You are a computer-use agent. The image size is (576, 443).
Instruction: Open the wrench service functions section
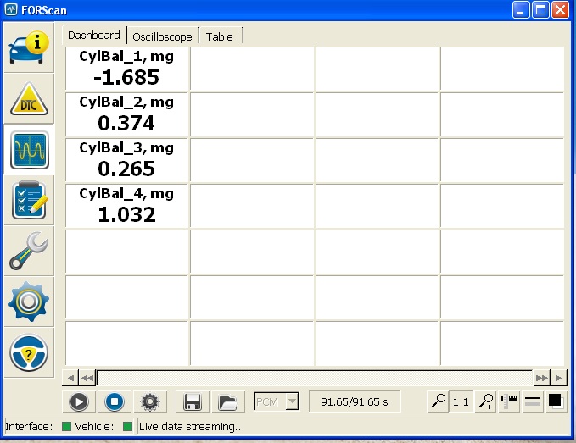coord(29,252)
